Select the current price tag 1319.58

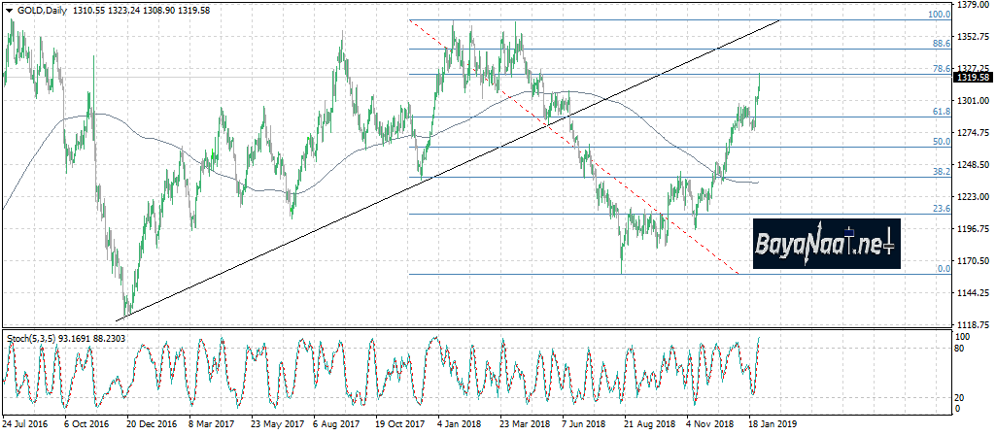[x=973, y=77]
